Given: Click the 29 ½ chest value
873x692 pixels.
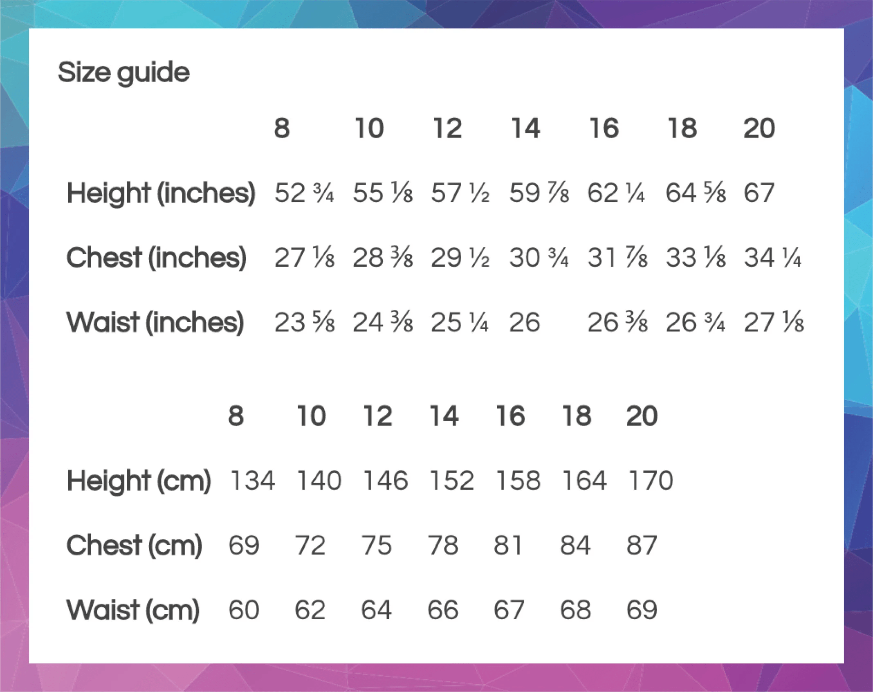Looking at the screenshot, I should (x=460, y=258).
